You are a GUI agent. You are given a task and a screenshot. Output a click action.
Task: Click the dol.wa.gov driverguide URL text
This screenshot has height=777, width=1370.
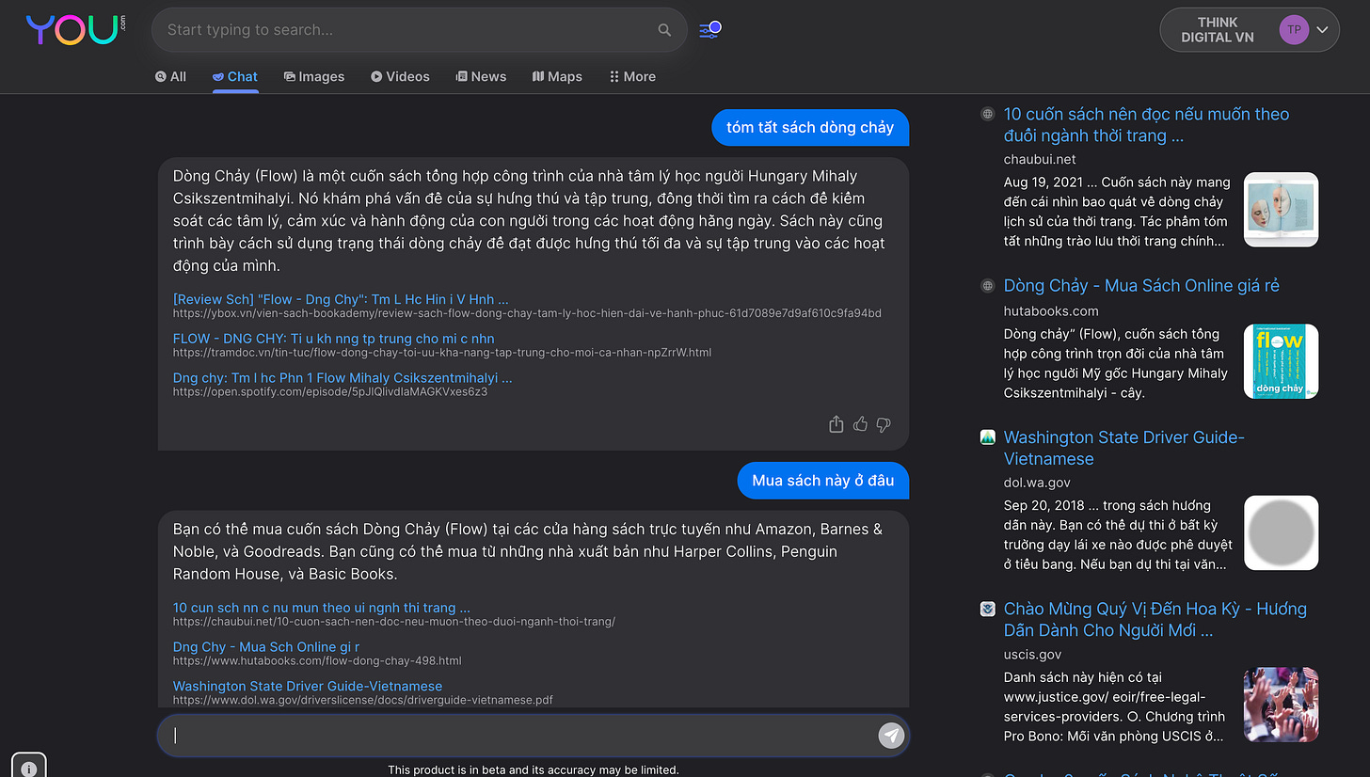(362, 700)
